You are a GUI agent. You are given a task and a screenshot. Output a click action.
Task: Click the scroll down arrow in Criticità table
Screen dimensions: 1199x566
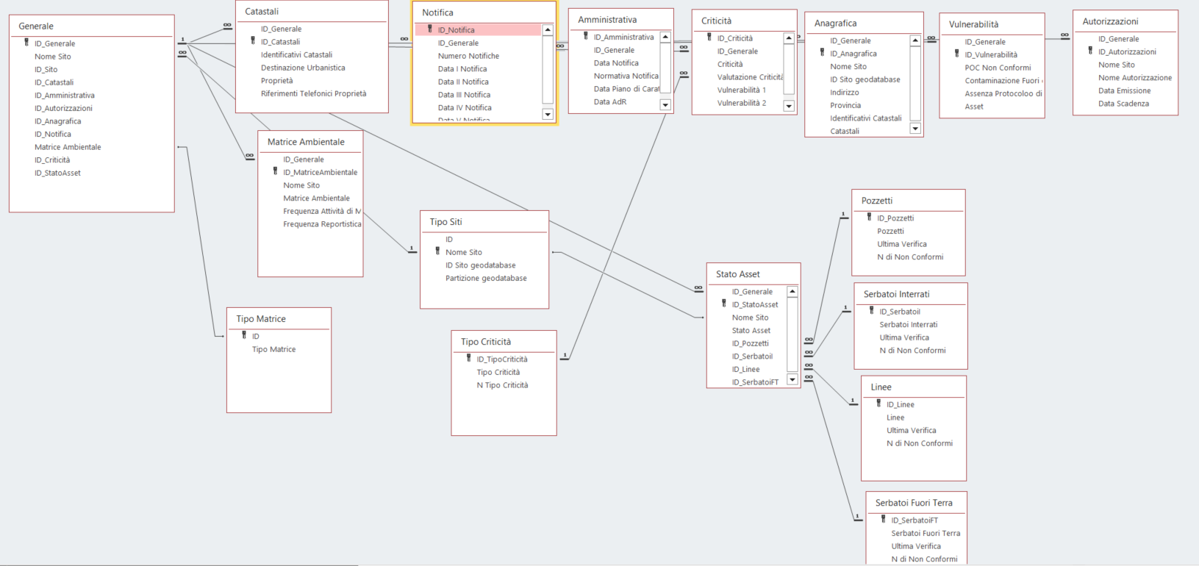pos(789,106)
